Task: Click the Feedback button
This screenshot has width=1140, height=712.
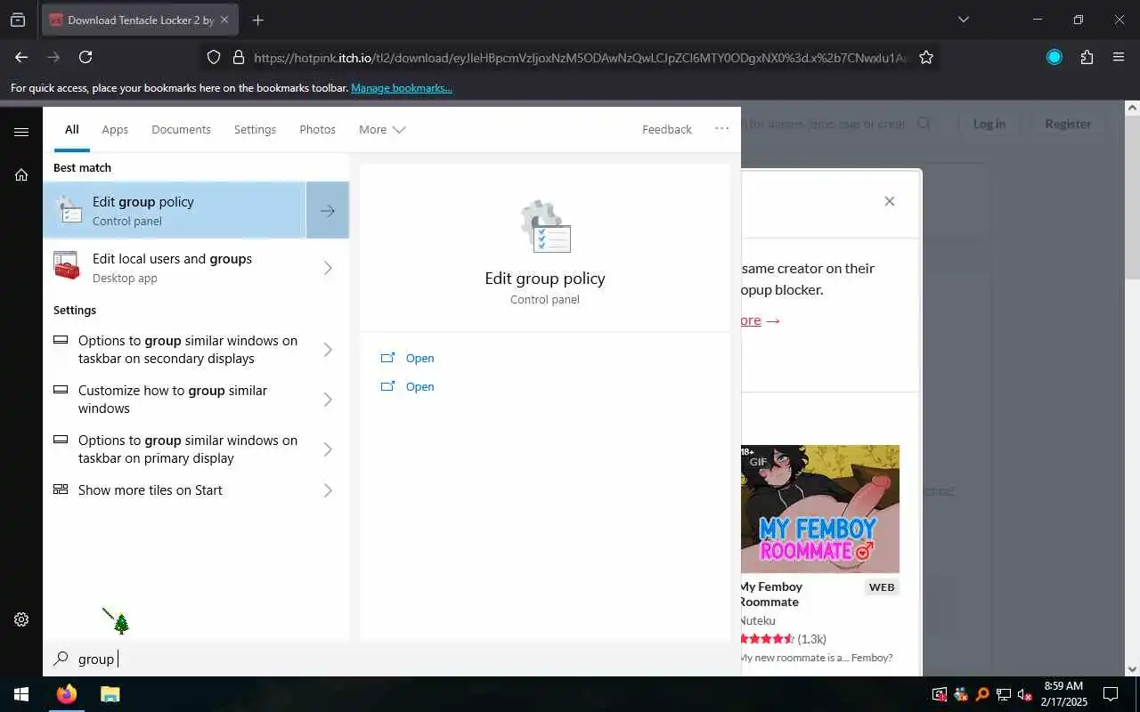Action: coord(666,129)
